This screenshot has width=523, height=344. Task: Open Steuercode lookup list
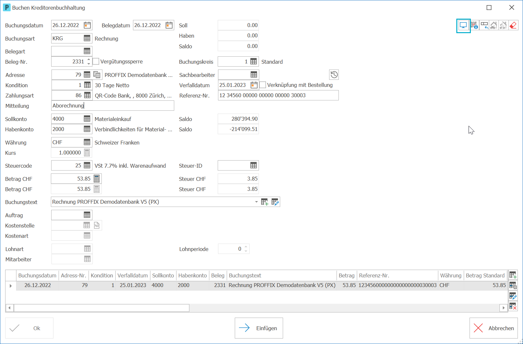(87, 165)
